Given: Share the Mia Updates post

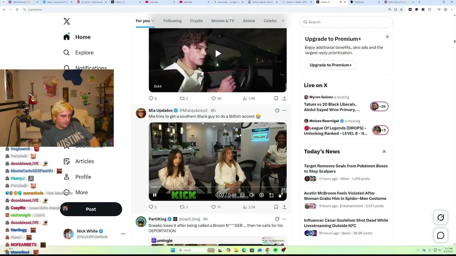Looking at the screenshot, I should (284, 207).
